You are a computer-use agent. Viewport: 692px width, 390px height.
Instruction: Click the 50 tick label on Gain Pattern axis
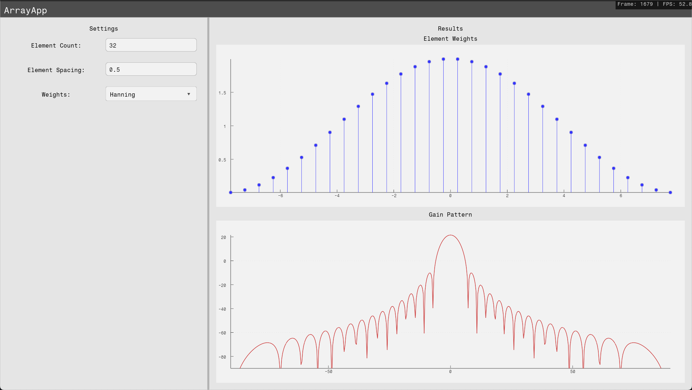click(x=572, y=372)
